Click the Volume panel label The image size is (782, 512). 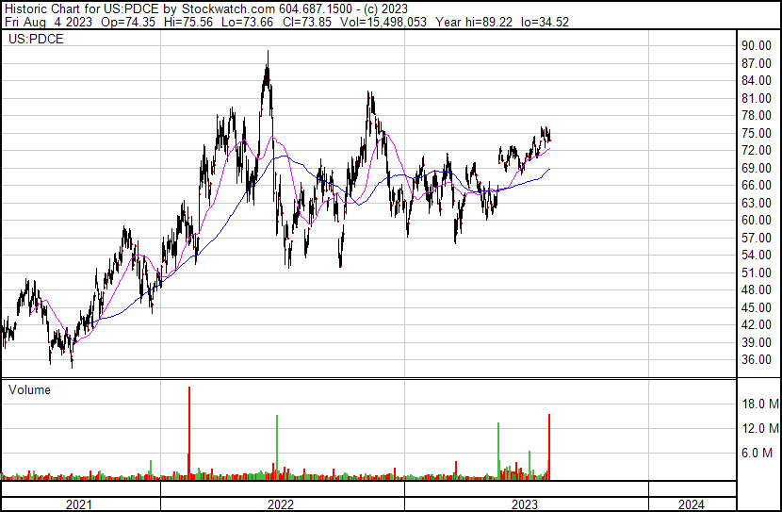pos(29,389)
